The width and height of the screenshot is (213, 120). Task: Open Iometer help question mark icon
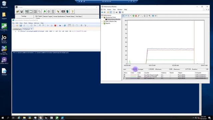(73, 12)
